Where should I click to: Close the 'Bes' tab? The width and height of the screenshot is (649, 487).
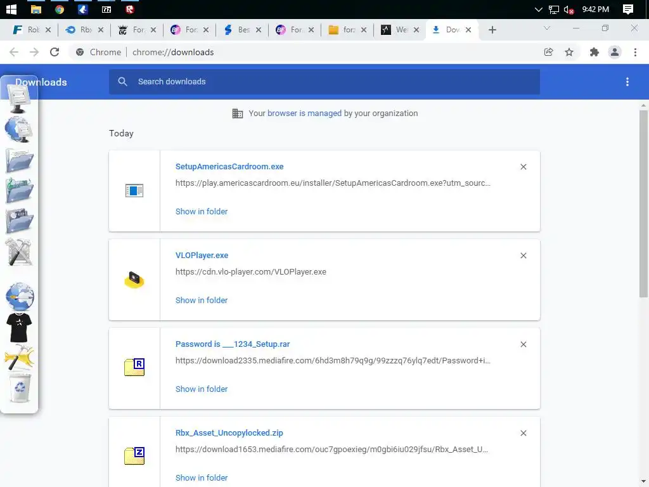point(259,30)
